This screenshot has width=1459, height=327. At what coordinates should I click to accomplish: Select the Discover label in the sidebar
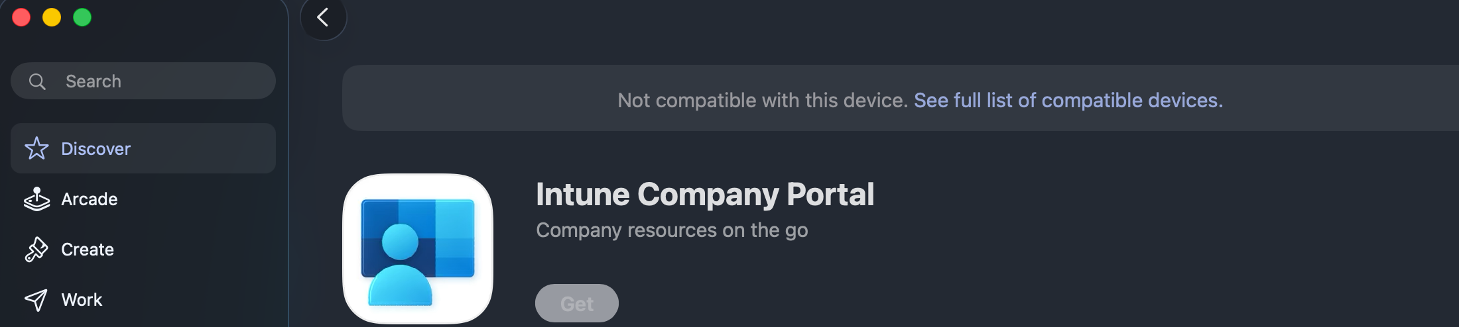click(95, 149)
